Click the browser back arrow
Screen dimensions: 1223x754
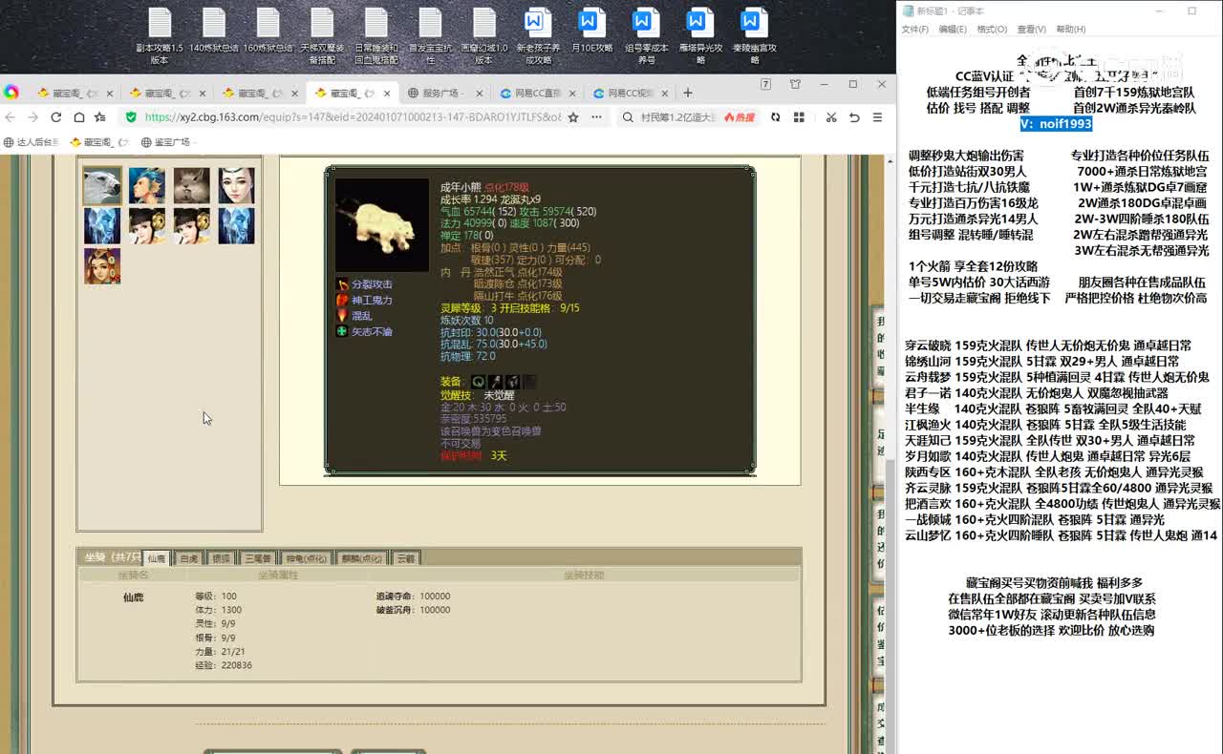[11, 117]
